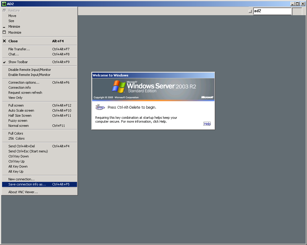Switch to Full screen mode

16,105
